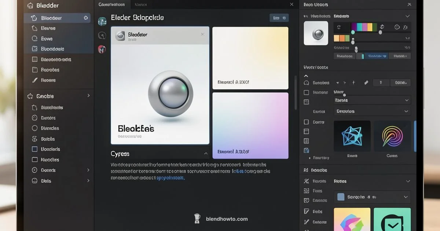Screen dimensions: 440x231
Task: Click the paintbrush icon above the Krota dropdown
Action: point(366,82)
